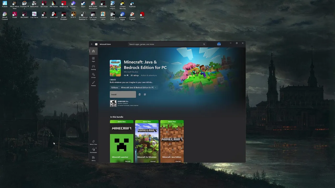
Task: Select the FiveMods desktop shortcut
Action: point(132,4)
